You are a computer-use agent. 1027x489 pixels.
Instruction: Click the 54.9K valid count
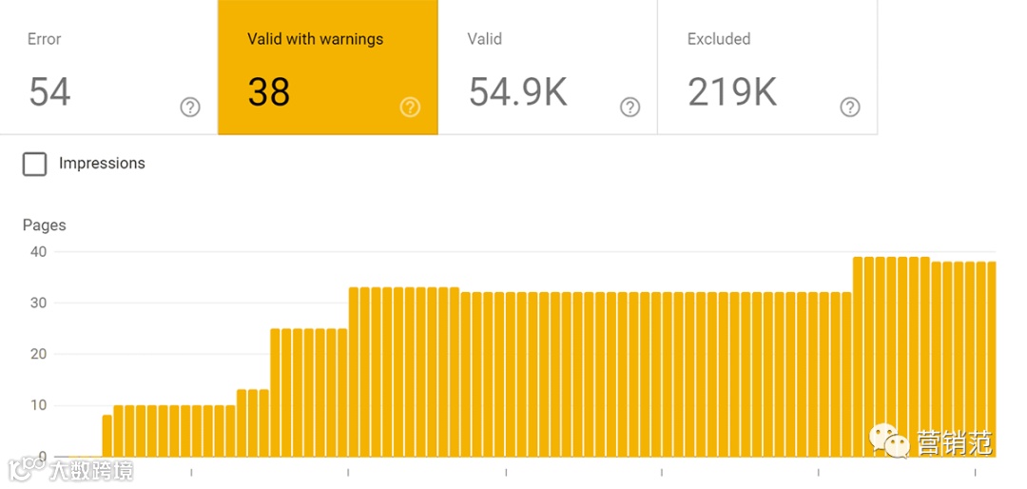click(x=517, y=92)
